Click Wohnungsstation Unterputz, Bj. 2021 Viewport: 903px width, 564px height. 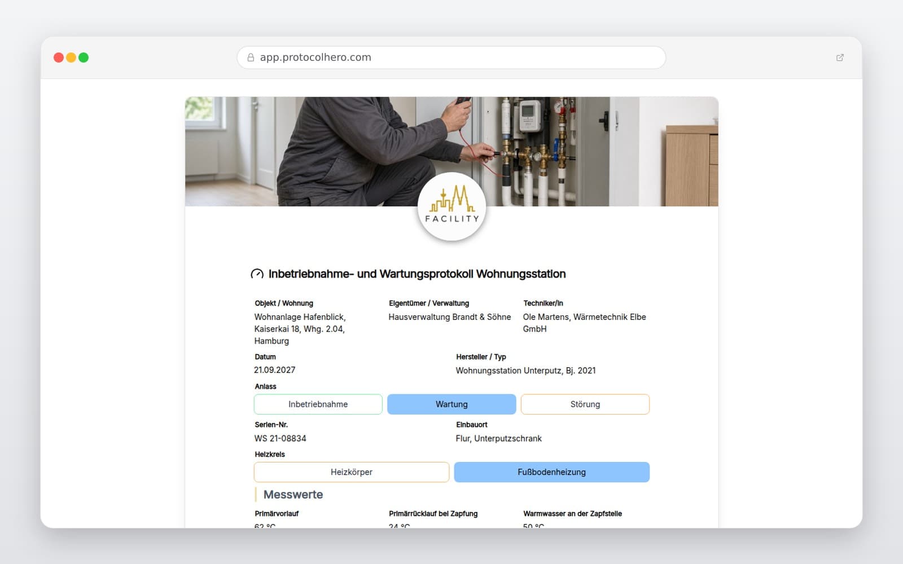point(526,371)
